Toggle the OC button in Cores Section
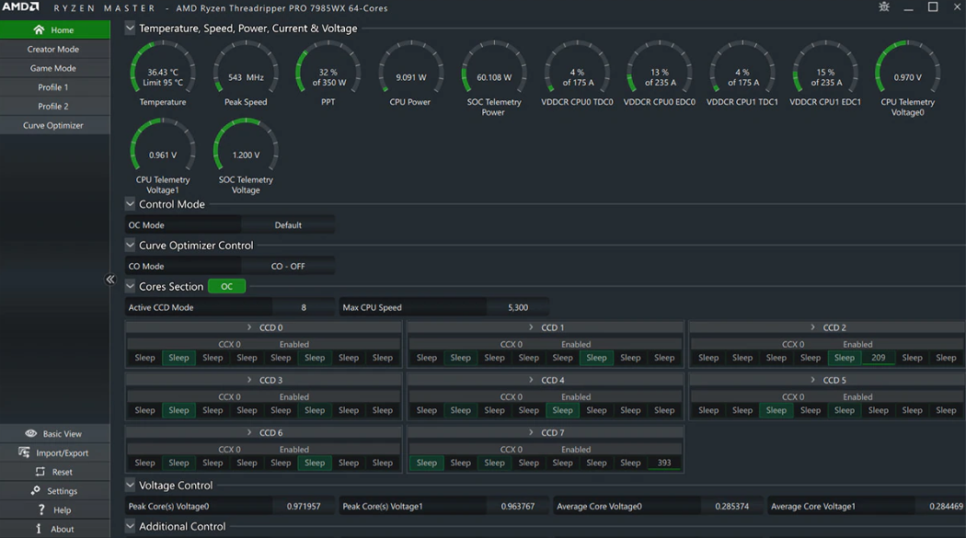This screenshot has height=538, width=966. pyautogui.click(x=226, y=287)
